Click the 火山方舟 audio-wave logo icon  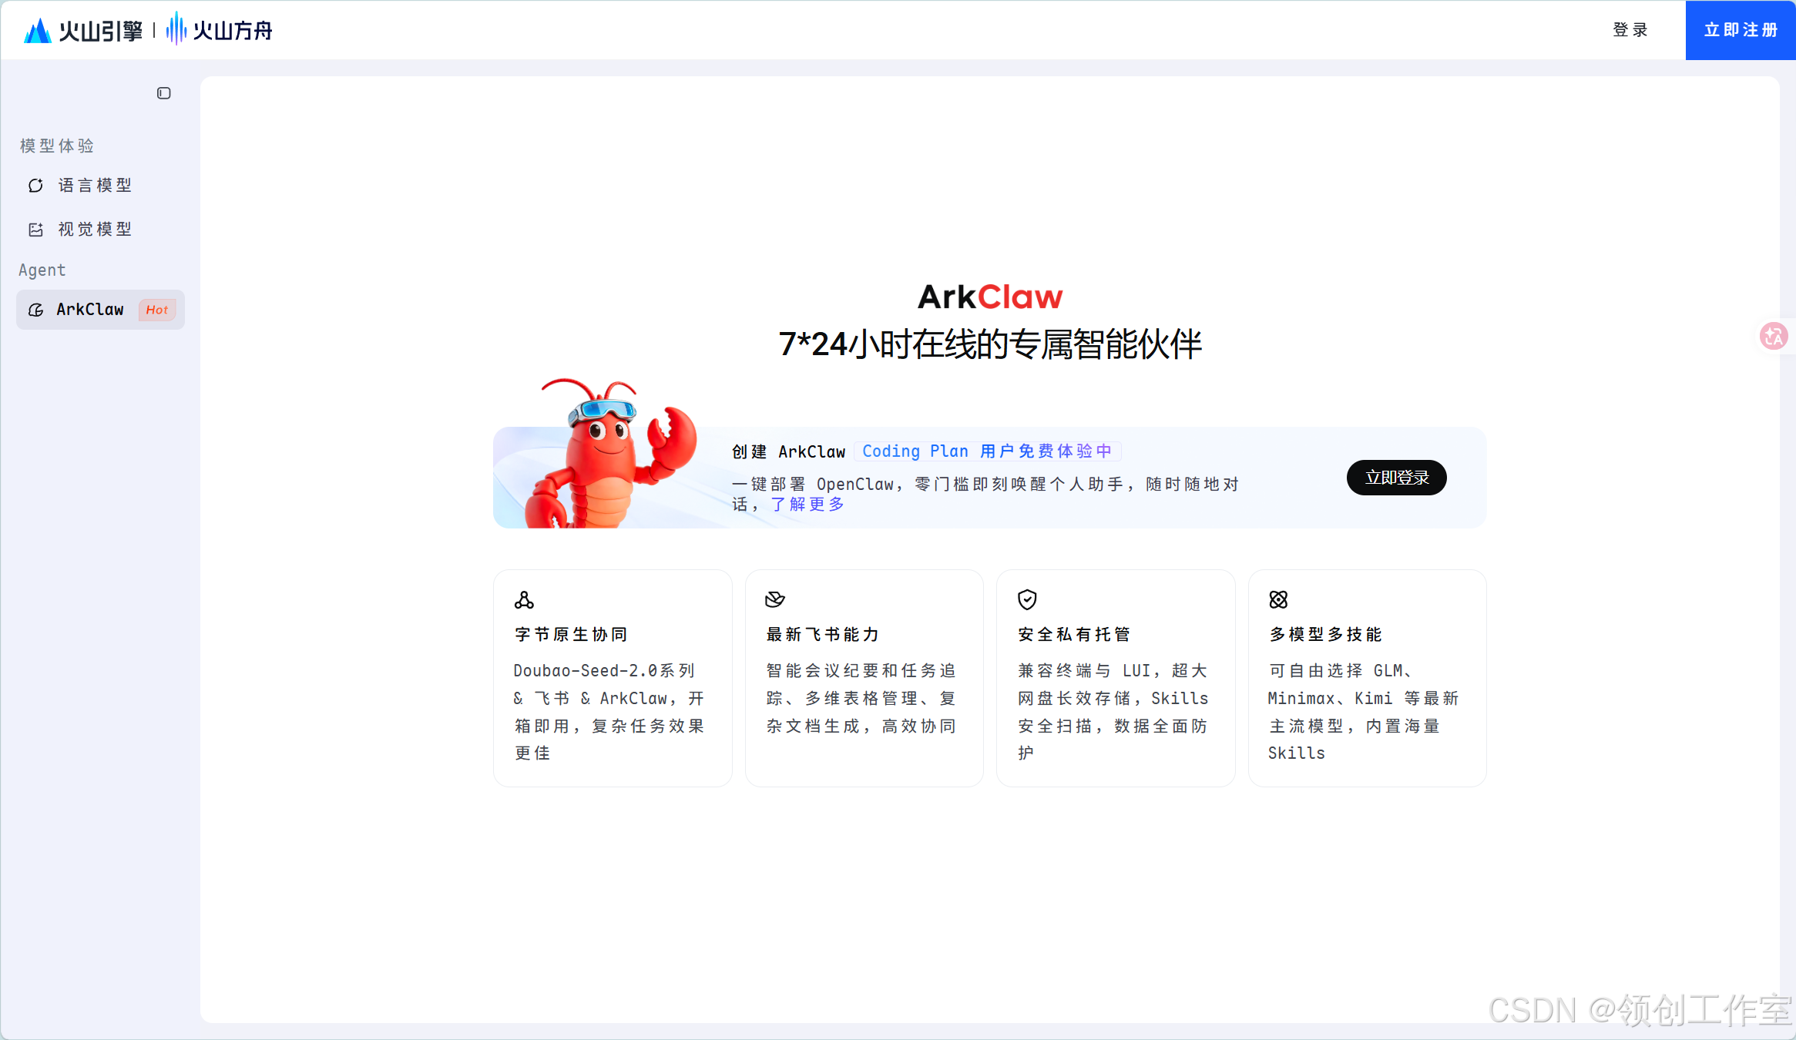(176, 29)
